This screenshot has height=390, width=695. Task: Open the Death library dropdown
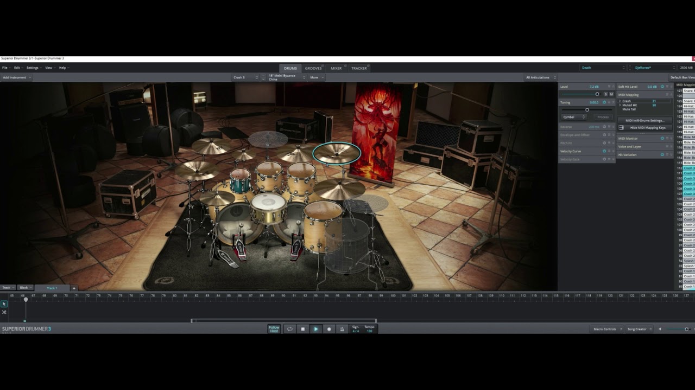click(603, 68)
